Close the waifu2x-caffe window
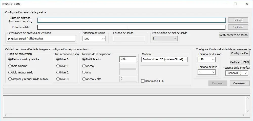This screenshot has width=253, height=121. tap(247, 4)
